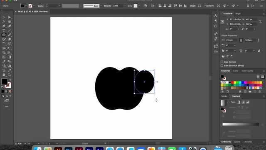This screenshot has height=150, width=266.
Task: Click the Opacity label link
Action: pos(108,6)
